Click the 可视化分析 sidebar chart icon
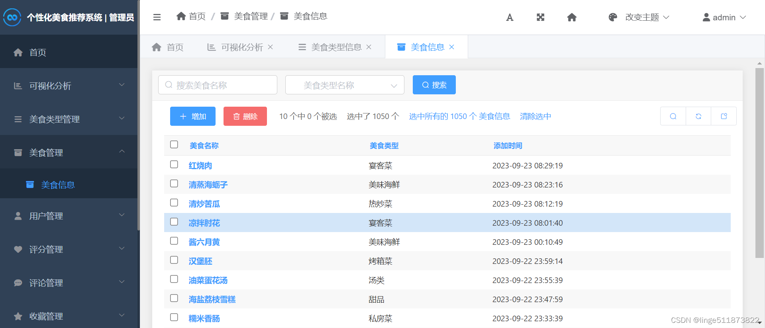 point(18,86)
